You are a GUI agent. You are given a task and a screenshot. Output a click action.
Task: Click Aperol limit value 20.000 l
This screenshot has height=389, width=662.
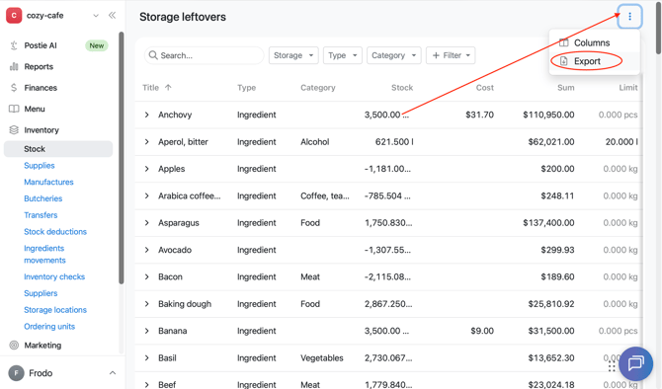click(621, 142)
